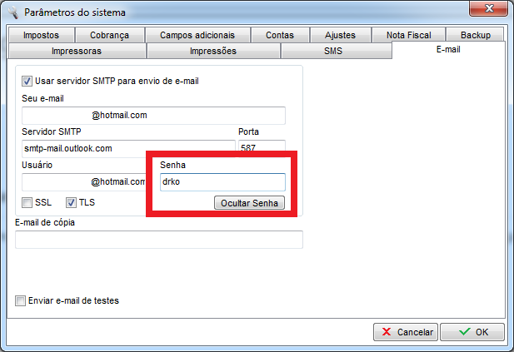Screen dimensions: 514x352
Task: Click the Senha password field
Action: [222, 181]
